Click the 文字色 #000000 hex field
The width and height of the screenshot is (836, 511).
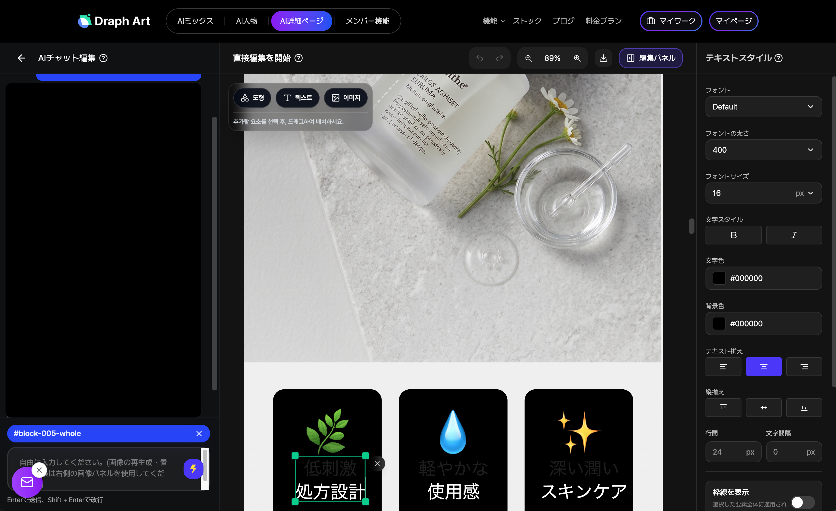[x=763, y=278]
